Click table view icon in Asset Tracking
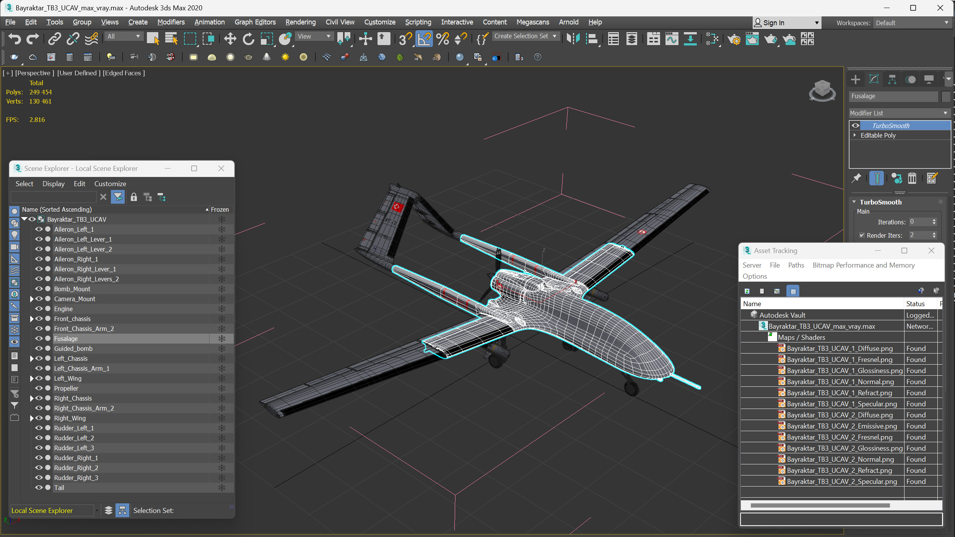Viewport: 955px width, 537px height. (x=793, y=291)
